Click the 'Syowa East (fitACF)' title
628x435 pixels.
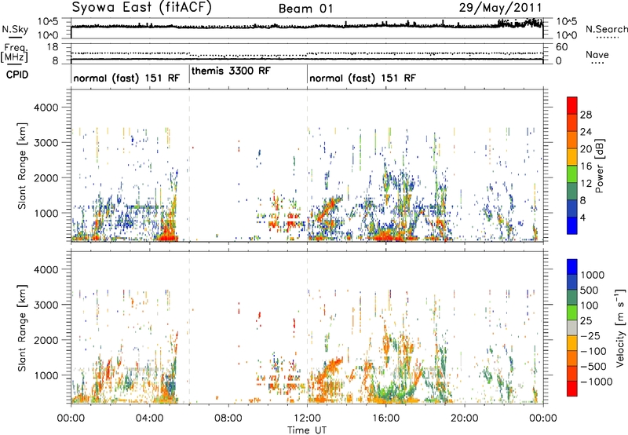coord(142,8)
